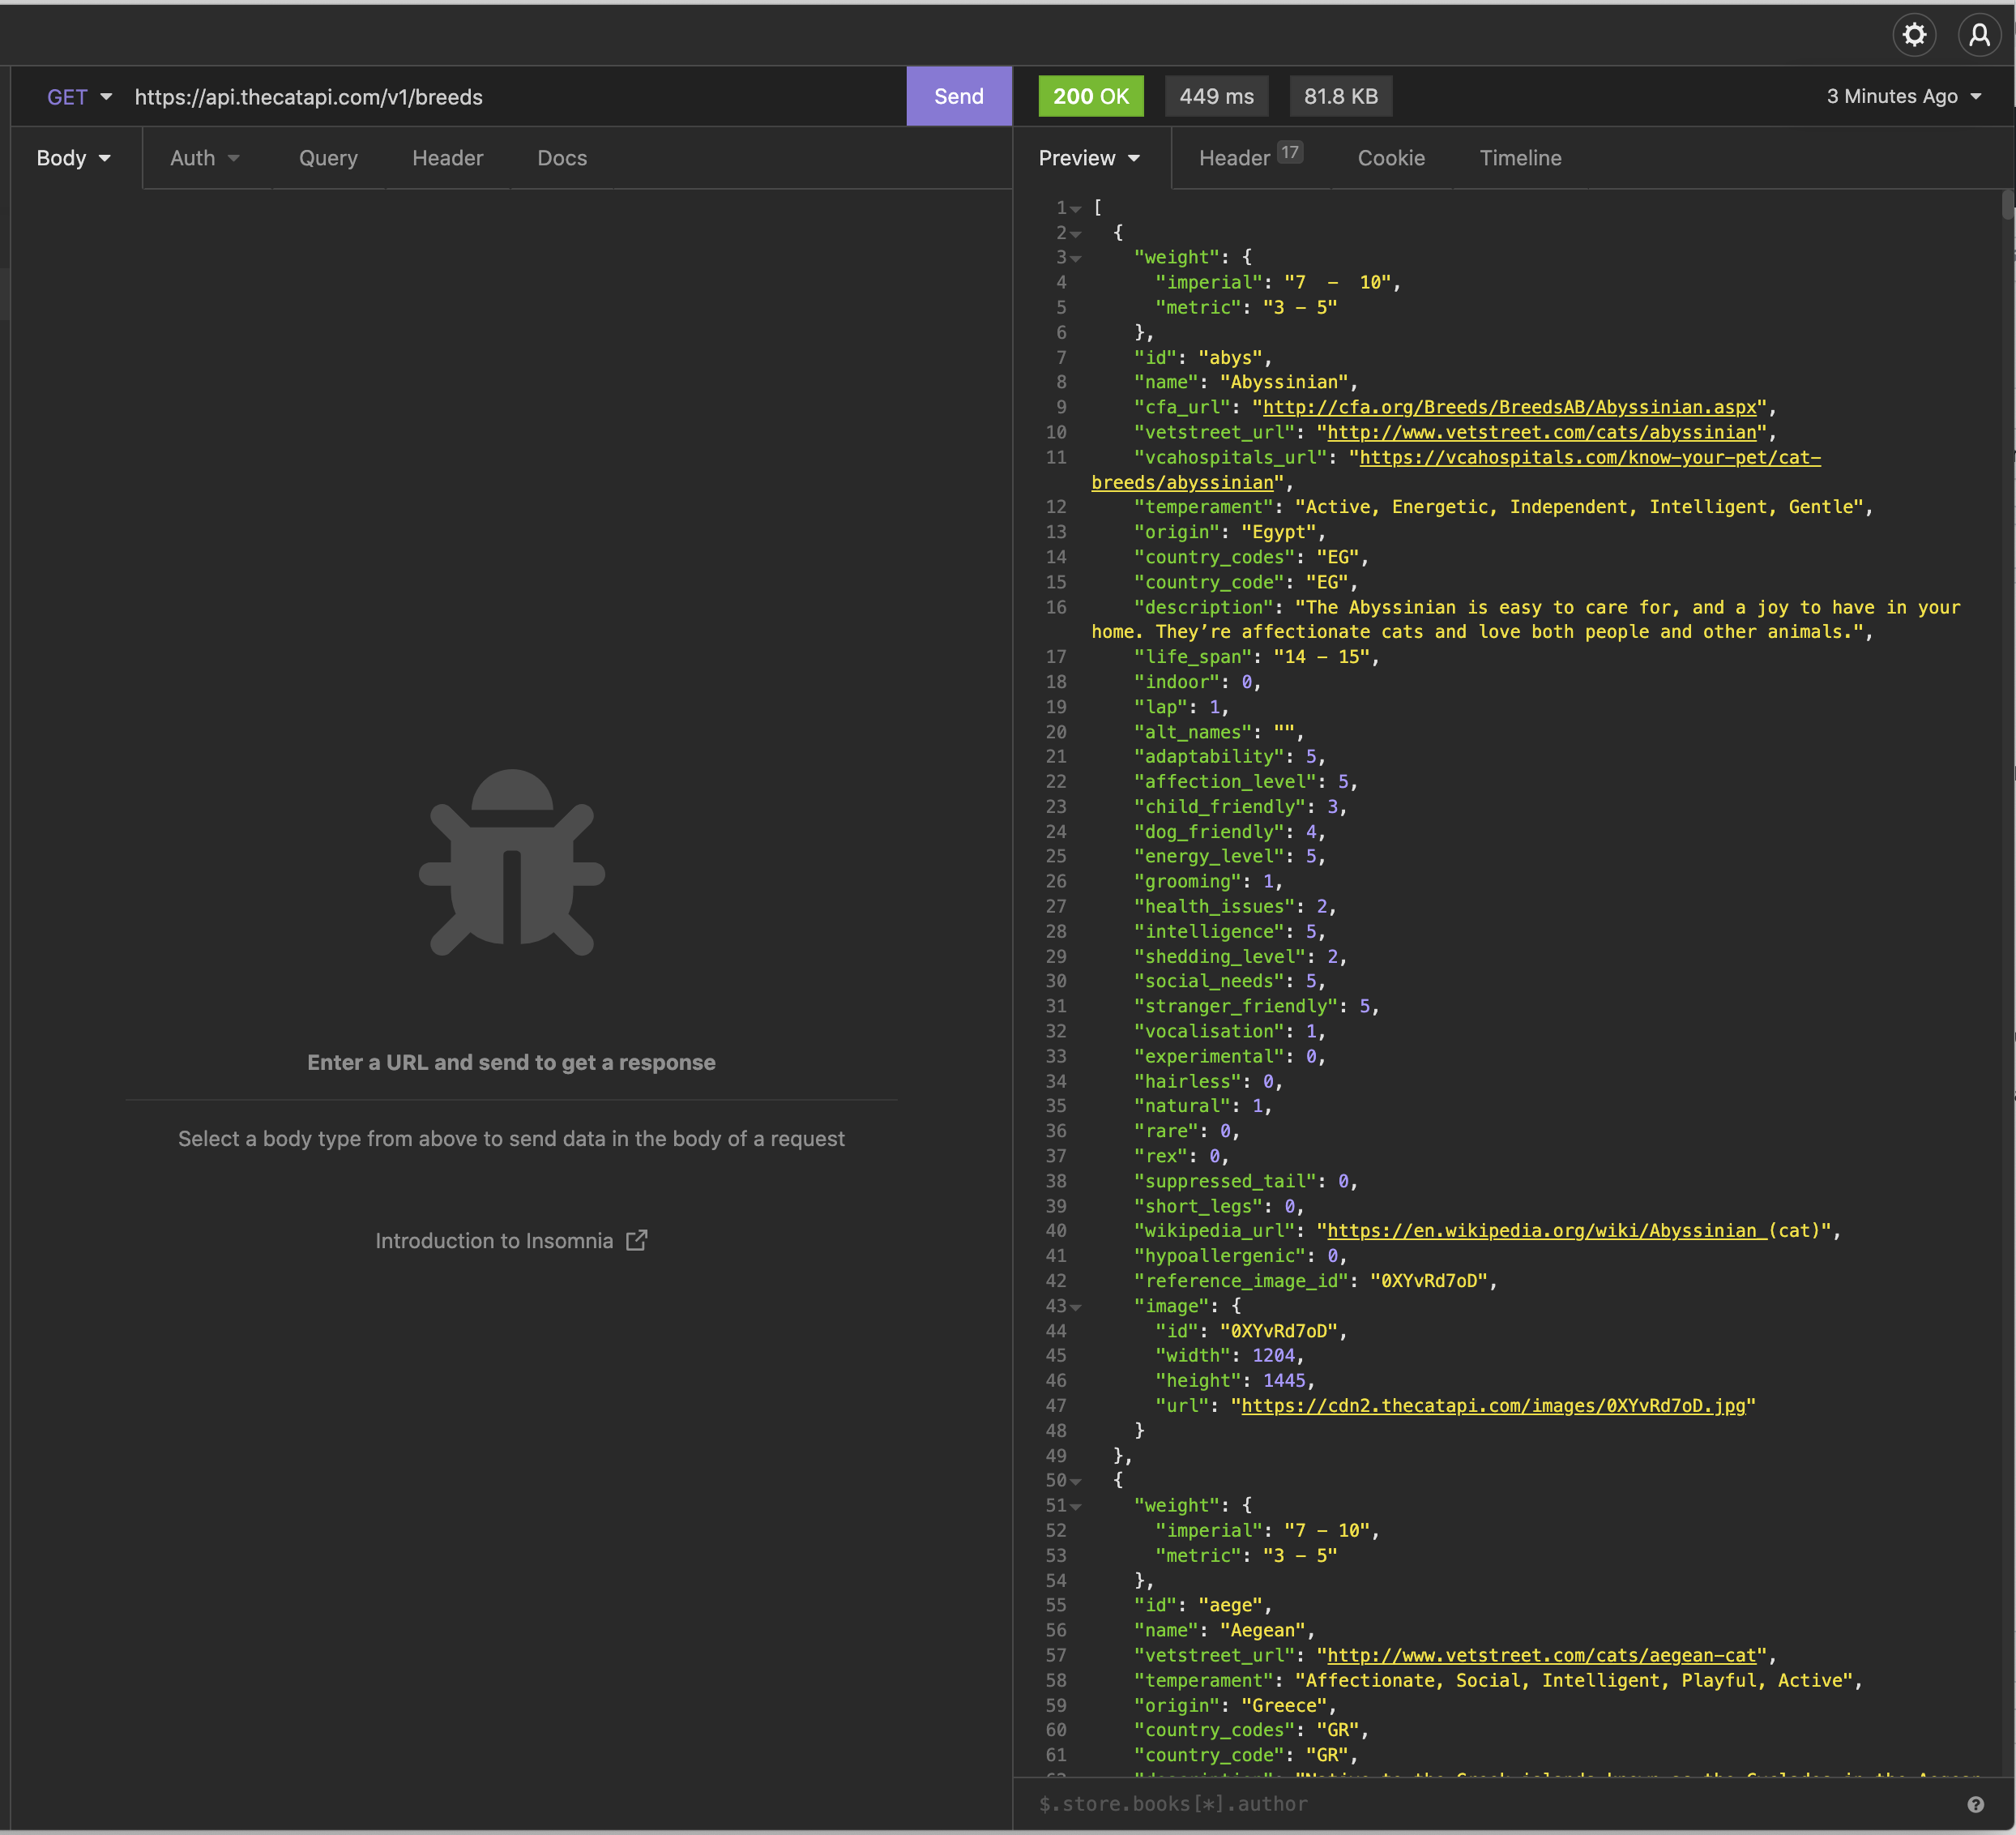2016x1835 pixels.
Task: Collapse the object at line 50
Action: 1076,1482
